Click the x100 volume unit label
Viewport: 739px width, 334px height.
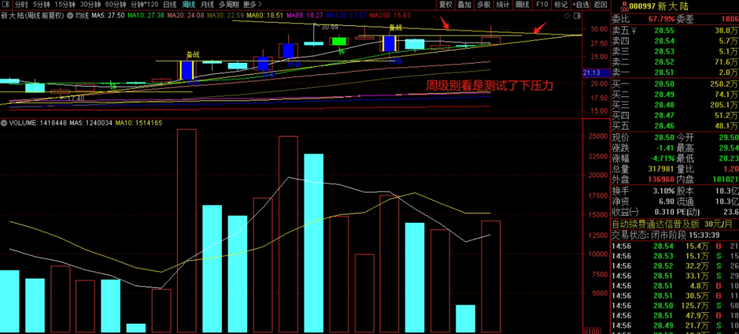pos(591,331)
